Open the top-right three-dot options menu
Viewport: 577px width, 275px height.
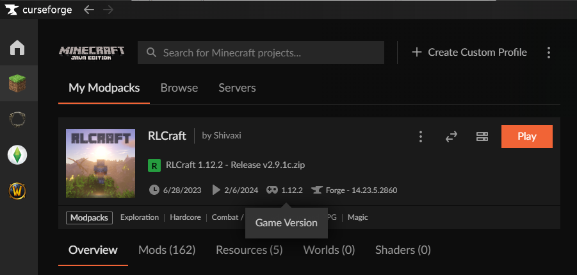point(549,53)
